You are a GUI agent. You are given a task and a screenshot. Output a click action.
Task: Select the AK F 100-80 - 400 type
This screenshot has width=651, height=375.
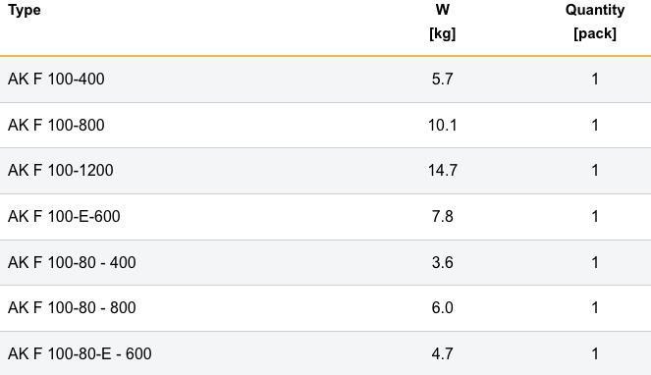72,262
